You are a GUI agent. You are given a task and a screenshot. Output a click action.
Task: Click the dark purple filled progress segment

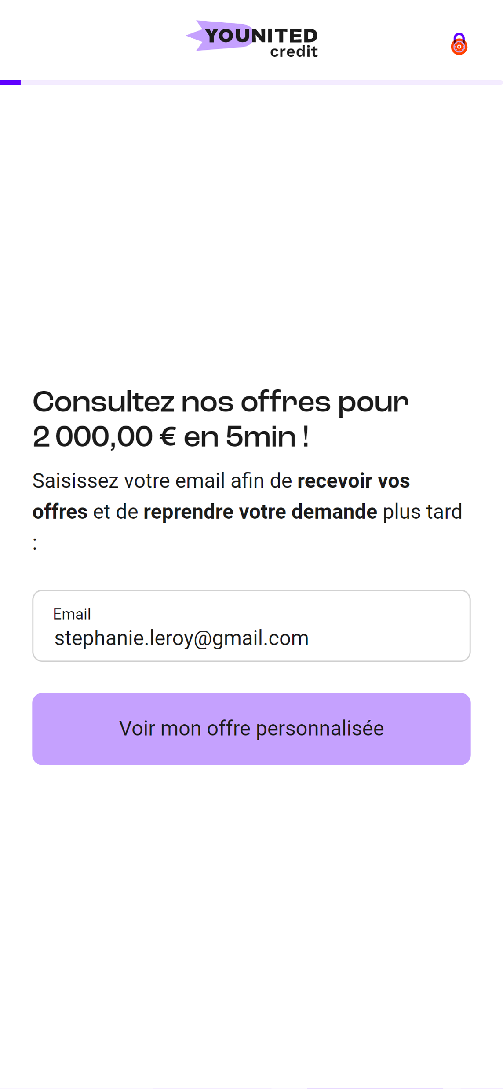10,82
